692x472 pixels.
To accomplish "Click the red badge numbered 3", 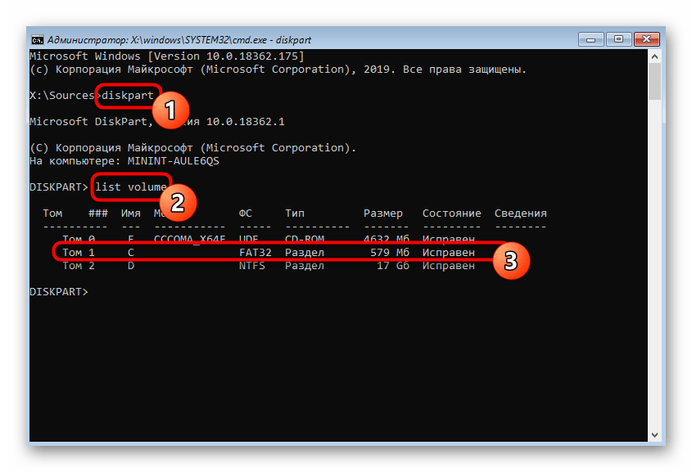I will pyautogui.click(x=509, y=260).
